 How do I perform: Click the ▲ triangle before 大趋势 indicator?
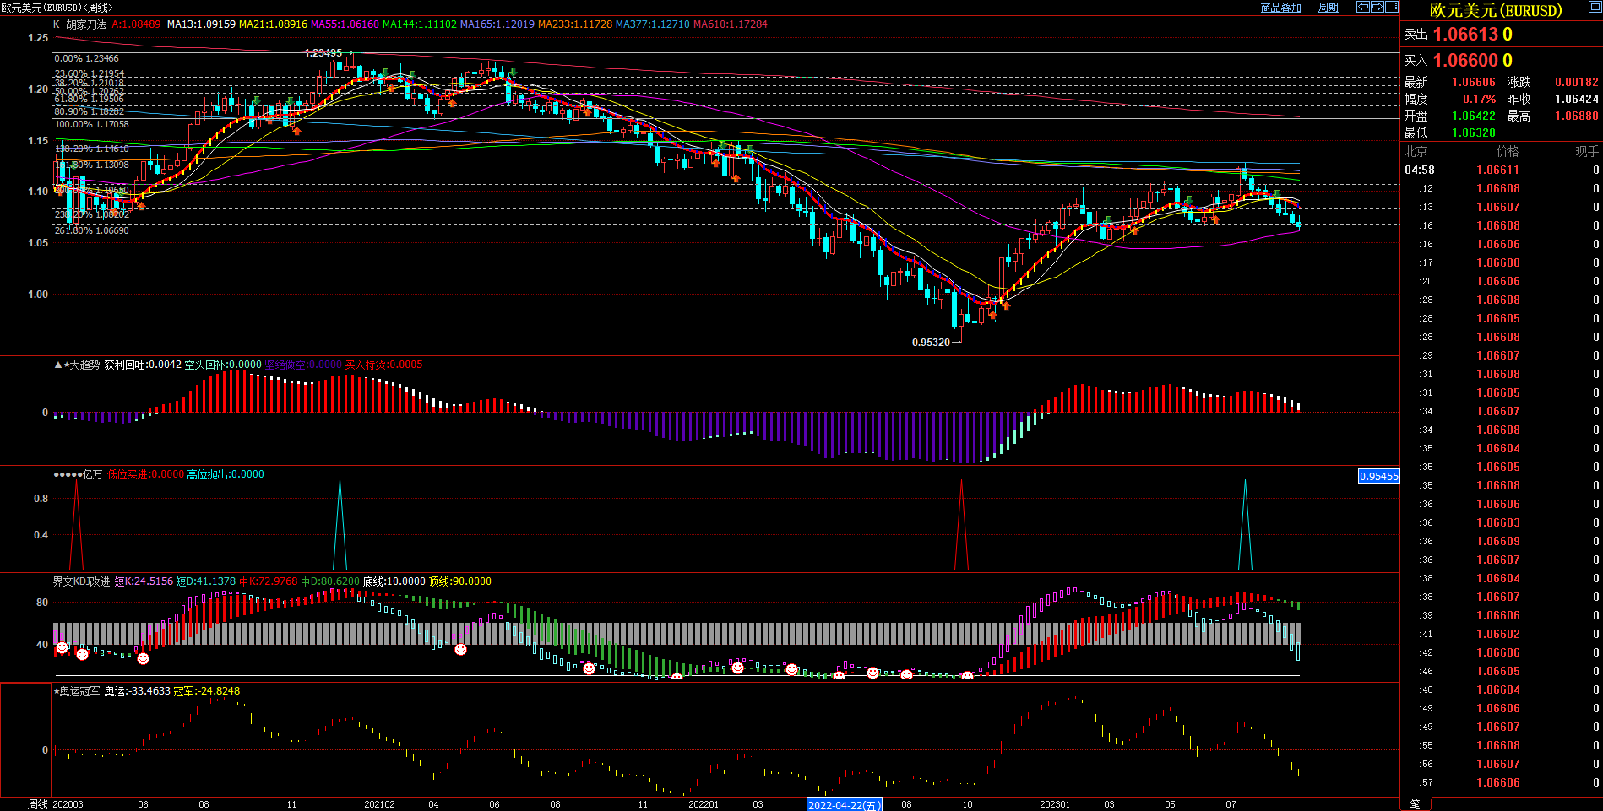point(57,365)
